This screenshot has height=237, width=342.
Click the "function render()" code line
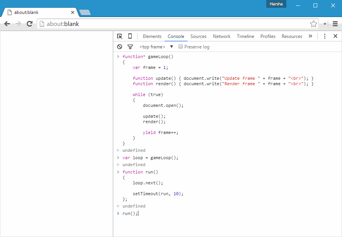[223, 84]
